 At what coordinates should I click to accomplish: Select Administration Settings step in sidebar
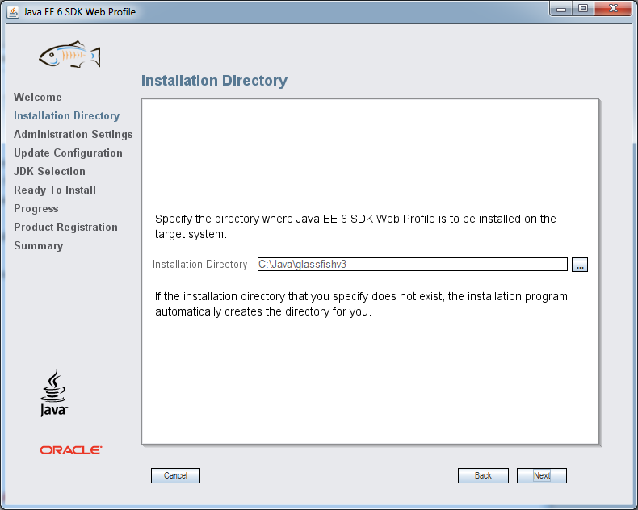73,134
